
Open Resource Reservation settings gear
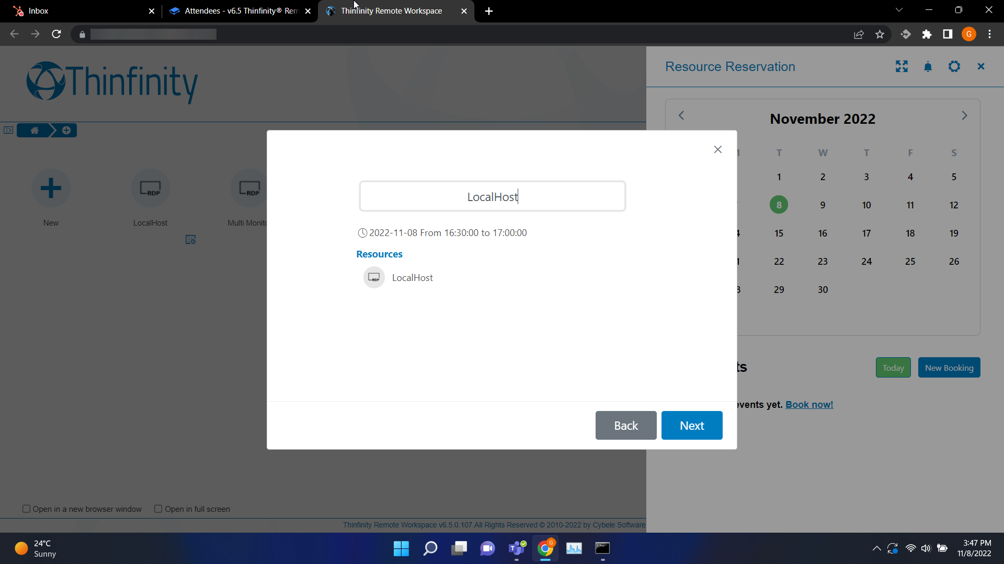pos(954,66)
